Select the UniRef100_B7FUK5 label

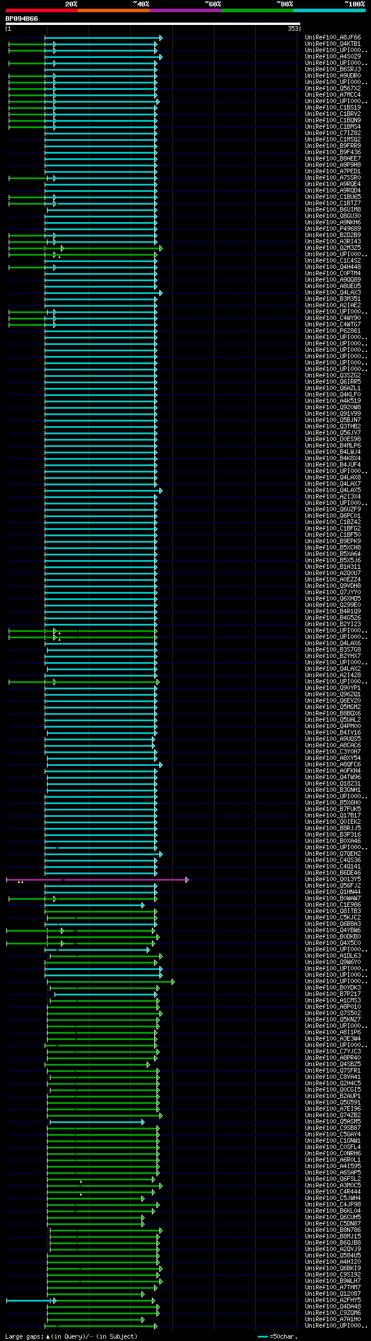[x=333, y=809]
